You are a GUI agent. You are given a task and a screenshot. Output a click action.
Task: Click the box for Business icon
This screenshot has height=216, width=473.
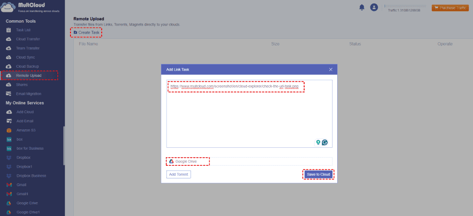(9, 149)
